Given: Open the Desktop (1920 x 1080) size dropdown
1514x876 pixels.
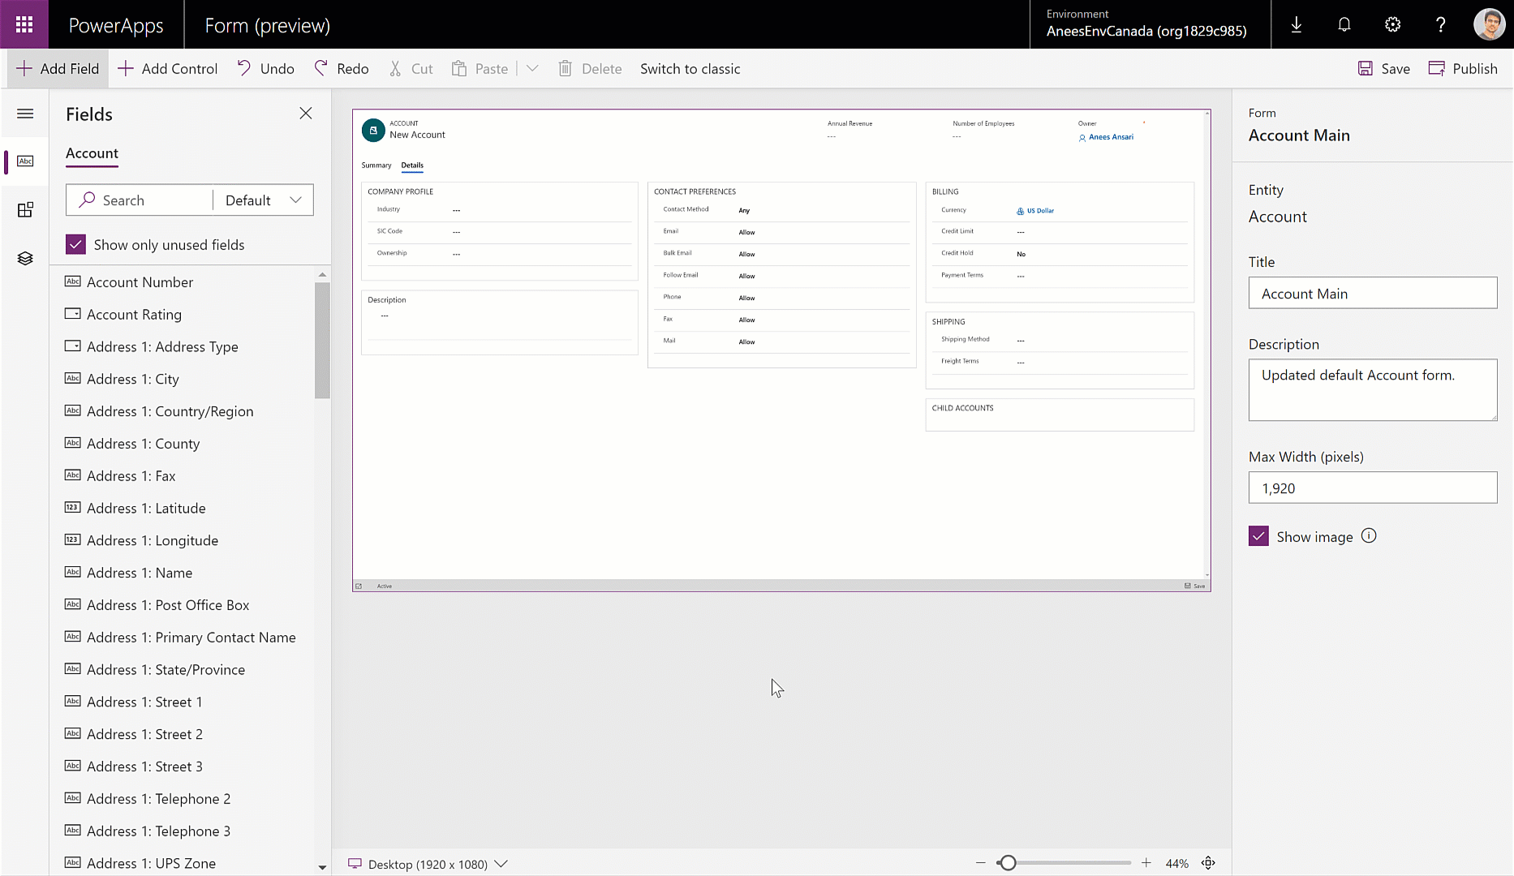Looking at the screenshot, I should (x=428, y=864).
